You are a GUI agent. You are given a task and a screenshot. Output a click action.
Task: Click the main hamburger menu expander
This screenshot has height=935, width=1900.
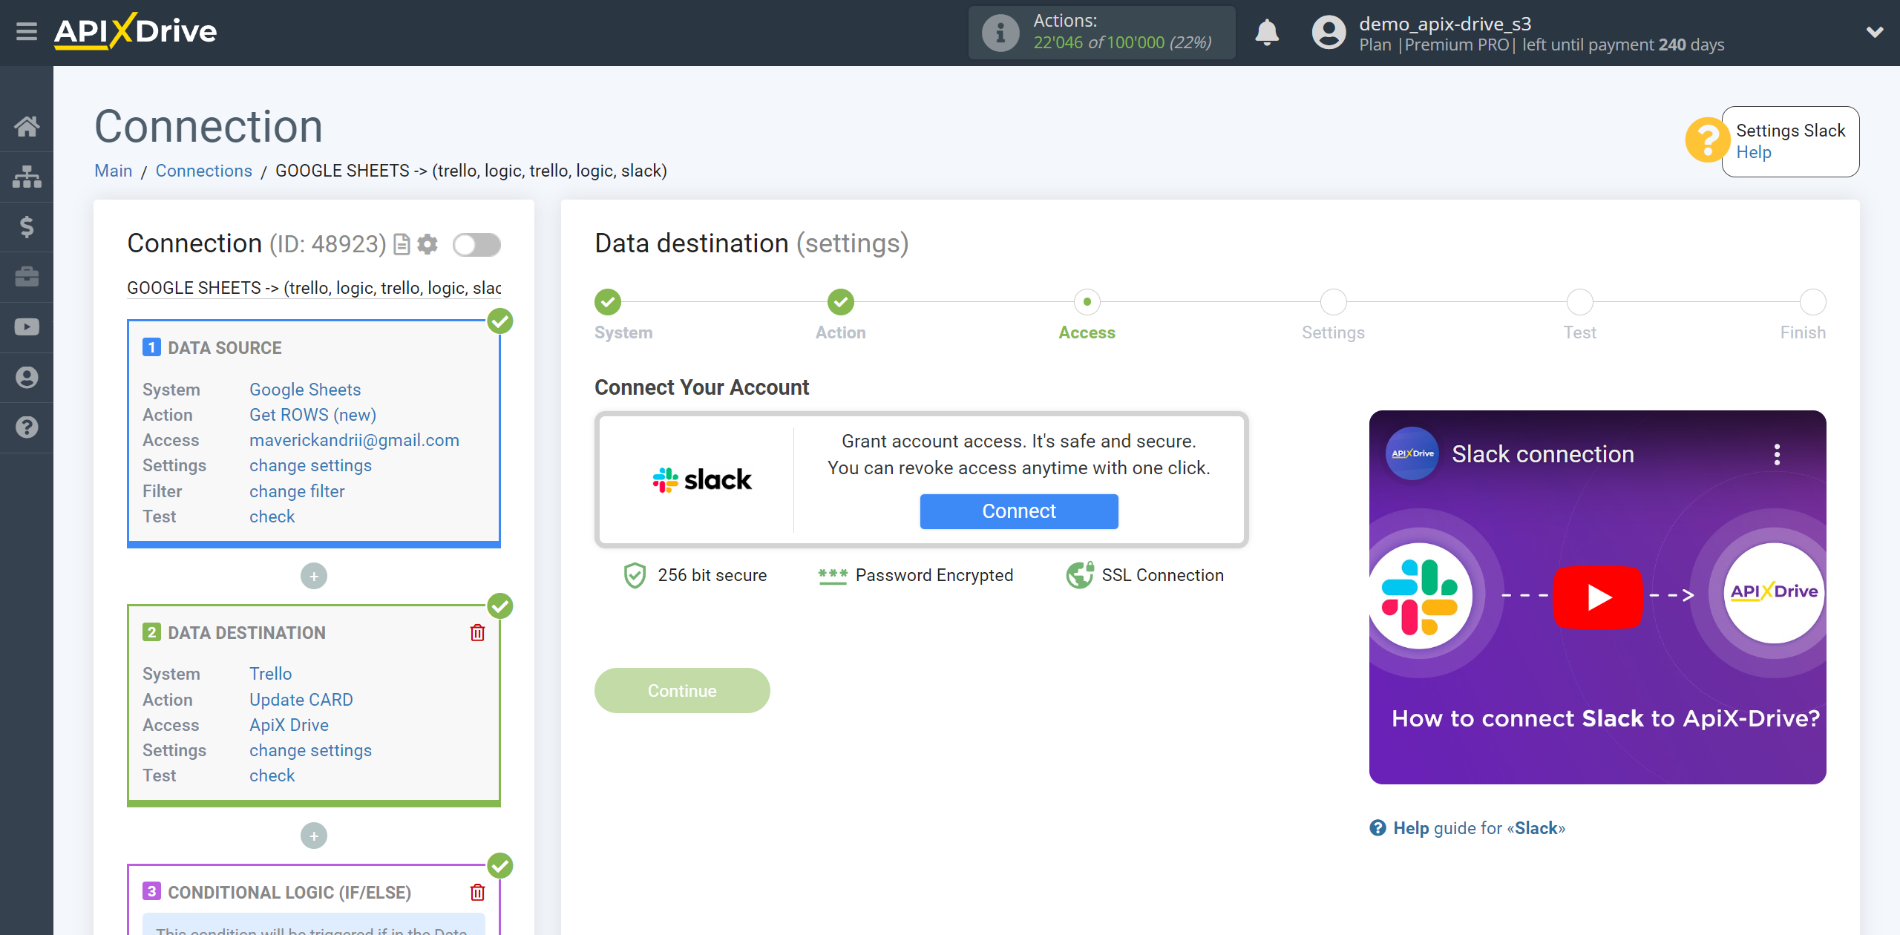click(x=27, y=31)
